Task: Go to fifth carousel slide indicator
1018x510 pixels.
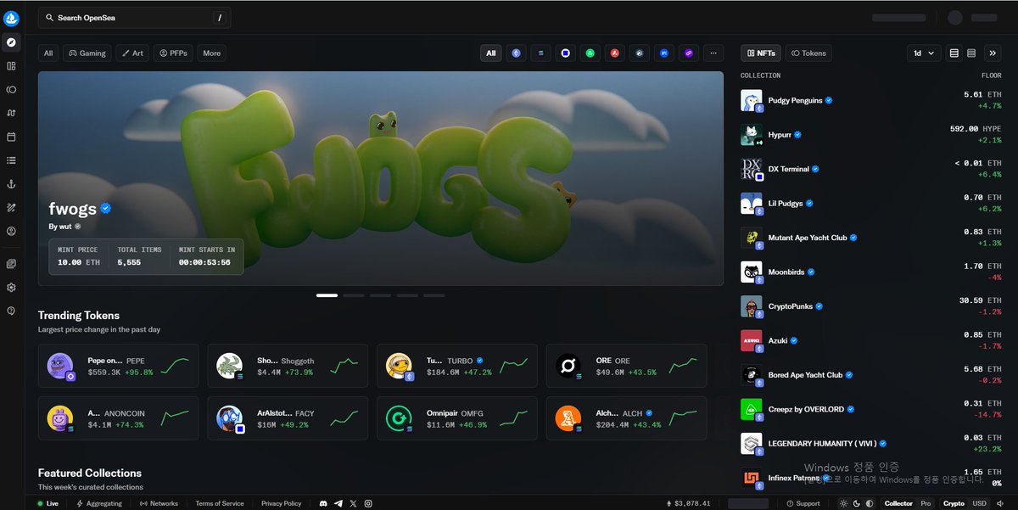Action: pos(433,295)
